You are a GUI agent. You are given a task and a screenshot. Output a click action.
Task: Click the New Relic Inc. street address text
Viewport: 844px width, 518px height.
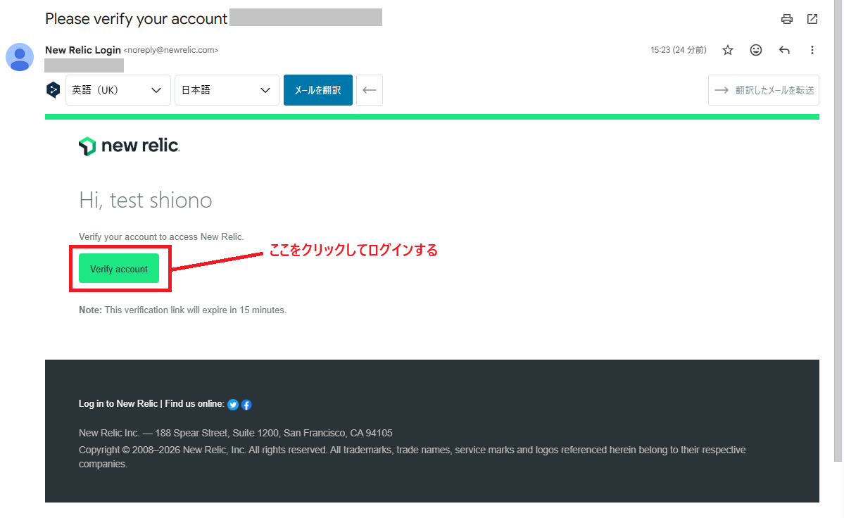click(x=235, y=433)
